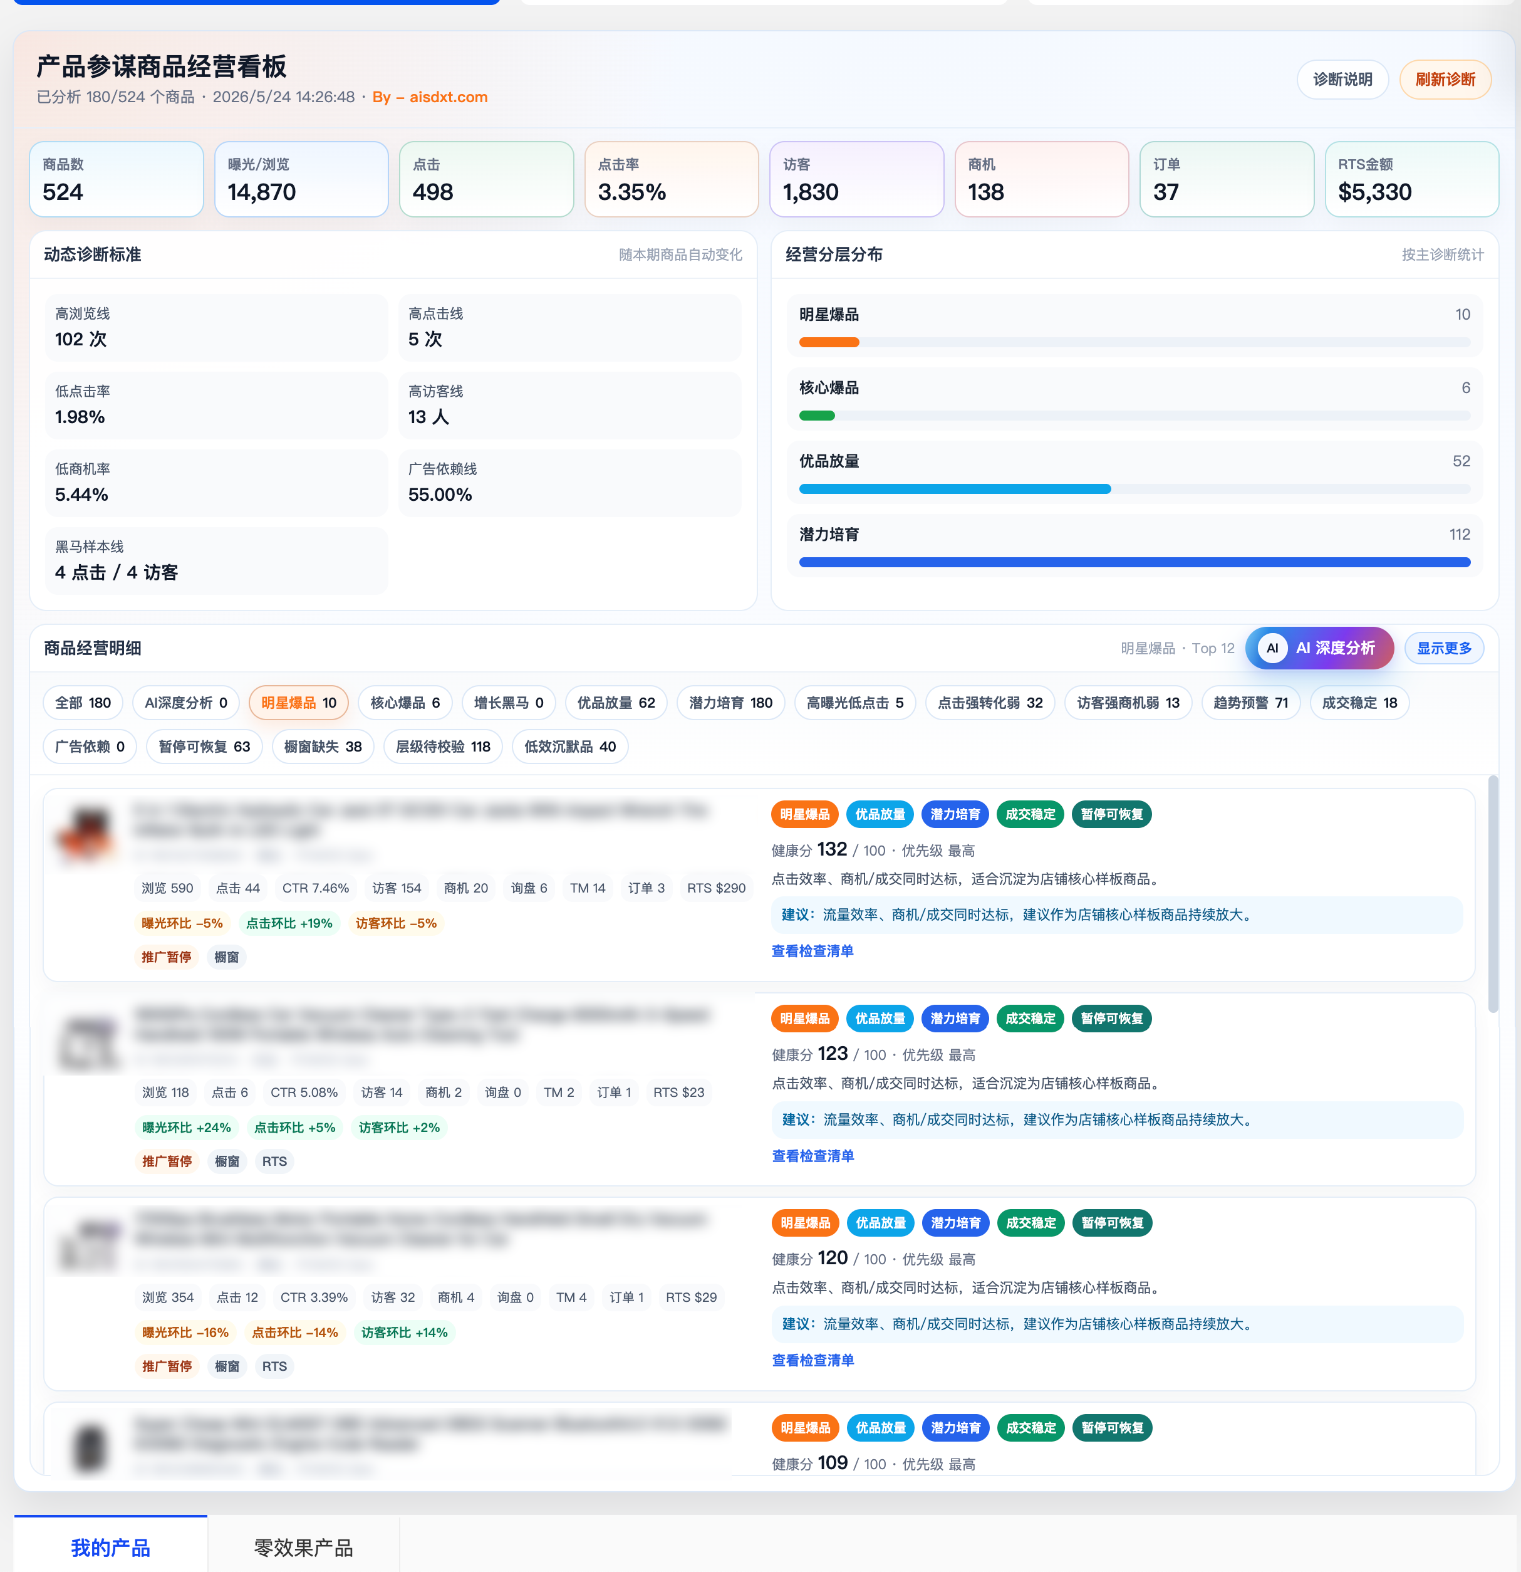Select the 优品放量 62 filter chip
The width and height of the screenshot is (1521, 1572).
(616, 703)
